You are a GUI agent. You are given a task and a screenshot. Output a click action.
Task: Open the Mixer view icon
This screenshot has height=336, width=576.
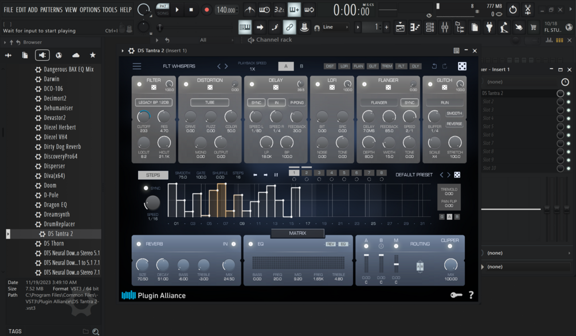click(x=445, y=27)
